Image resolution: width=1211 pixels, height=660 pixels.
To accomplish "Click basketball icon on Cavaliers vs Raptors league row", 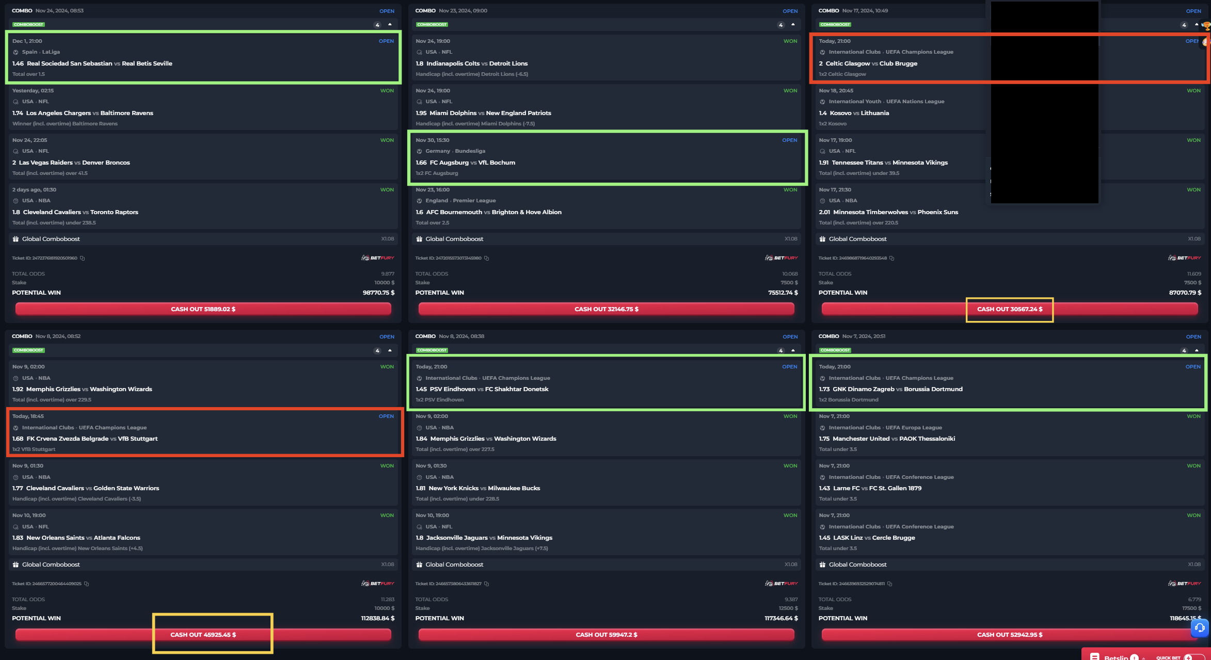I will coord(15,201).
